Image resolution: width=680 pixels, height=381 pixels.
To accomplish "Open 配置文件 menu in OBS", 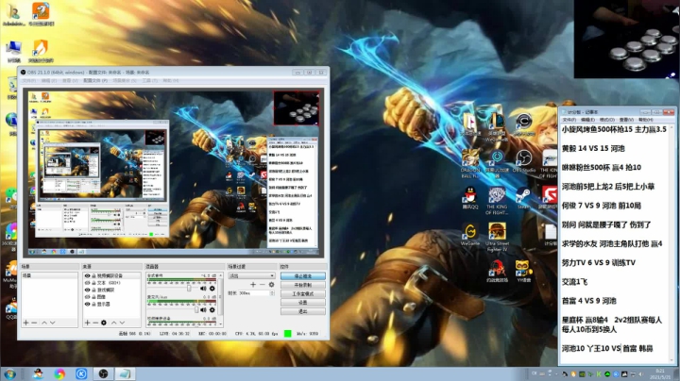I will click(x=95, y=80).
